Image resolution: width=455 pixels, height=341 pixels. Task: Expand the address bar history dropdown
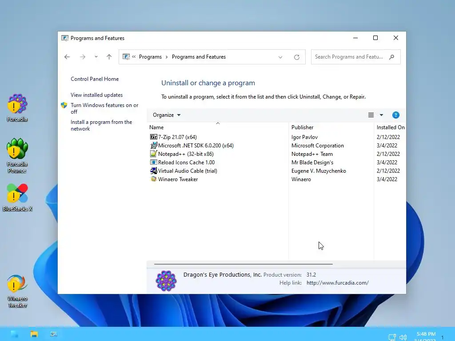pyautogui.click(x=280, y=57)
